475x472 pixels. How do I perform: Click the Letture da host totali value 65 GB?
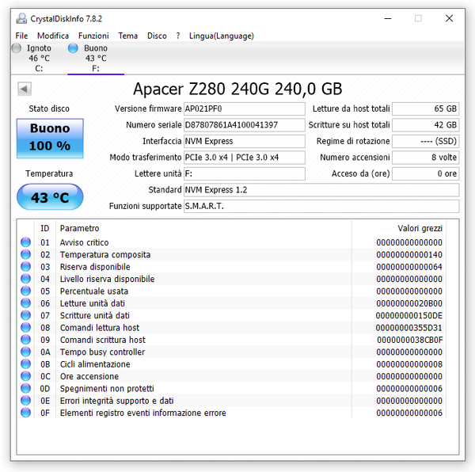(426, 108)
